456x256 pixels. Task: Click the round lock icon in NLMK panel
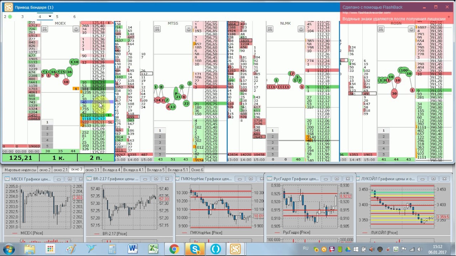click(x=301, y=29)
